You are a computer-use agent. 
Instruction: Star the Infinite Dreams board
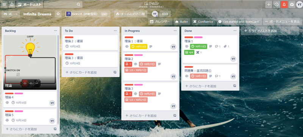58,14
